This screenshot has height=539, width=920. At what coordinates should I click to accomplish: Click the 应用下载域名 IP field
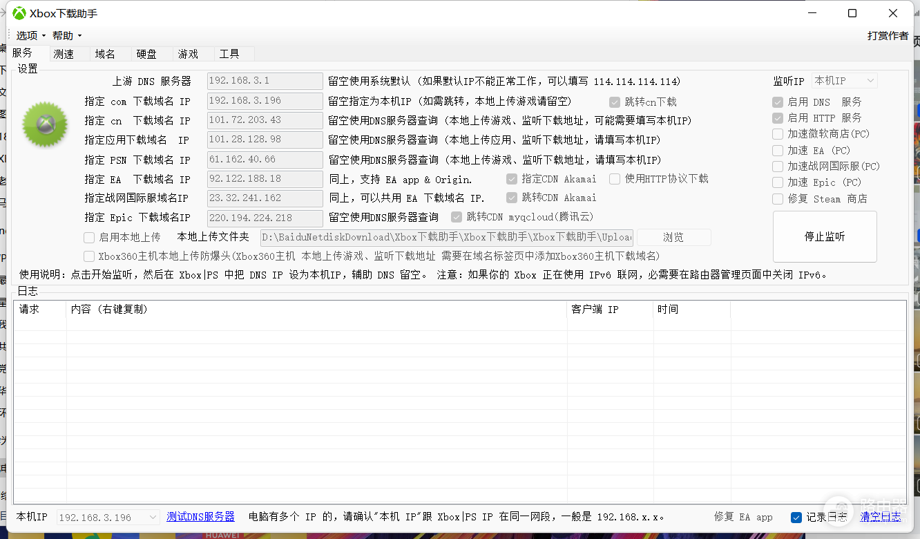[x=265, y=140]
